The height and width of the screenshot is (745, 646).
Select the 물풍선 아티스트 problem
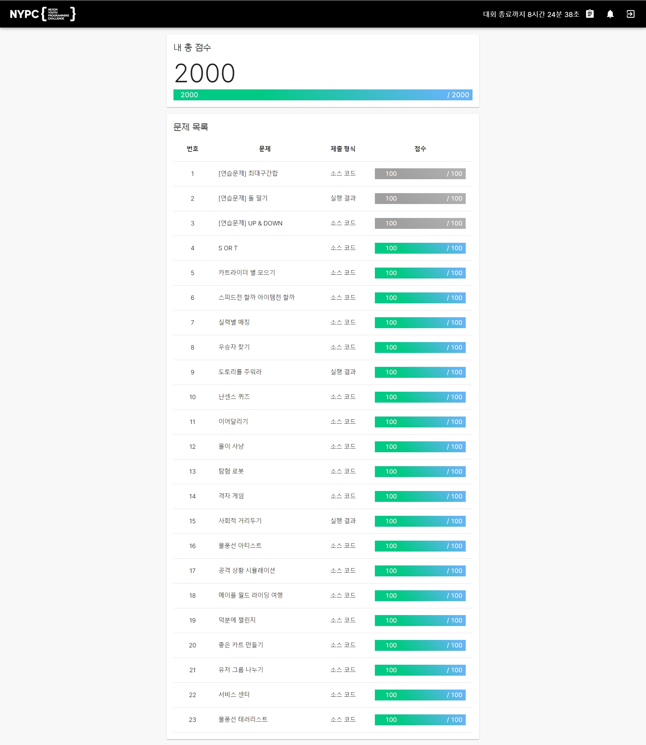tap(240, 546)
